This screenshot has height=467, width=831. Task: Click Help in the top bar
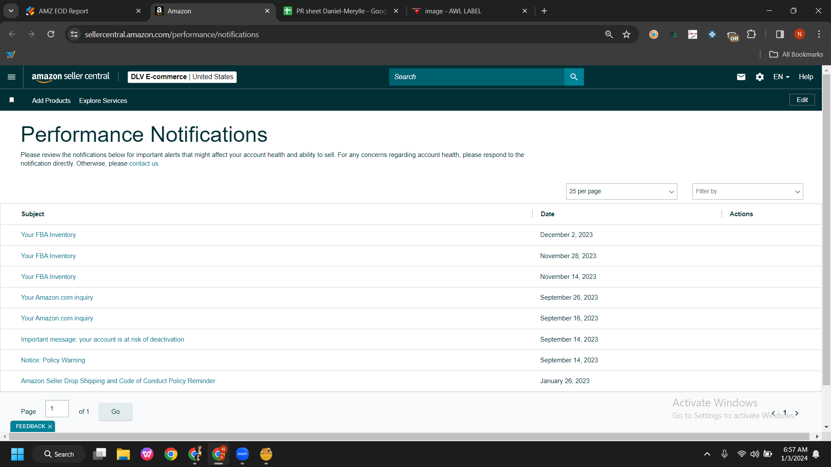click(x=806, y=77)
